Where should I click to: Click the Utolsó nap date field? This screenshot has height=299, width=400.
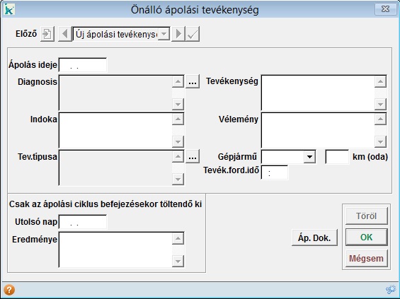(83, 222)
